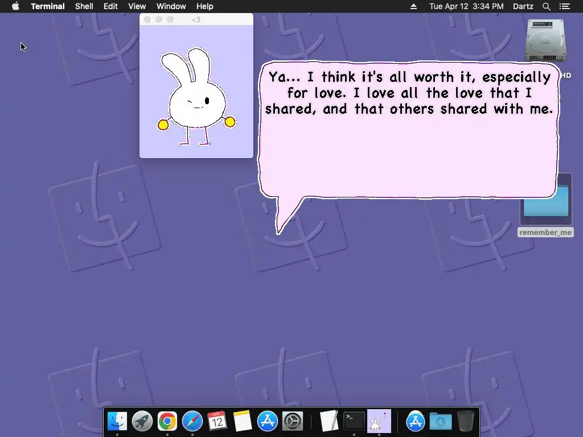Open the Terminal application menu
This screenshot has height=437, width=583.
[x=48, y=6]
